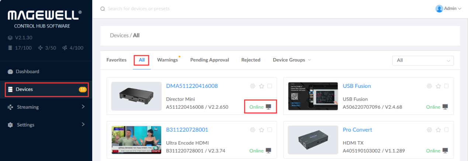Select checkbox for DMA511220416008 device
Image resolution: width=468 pixels, height=161 pixels.
(270, 86)
